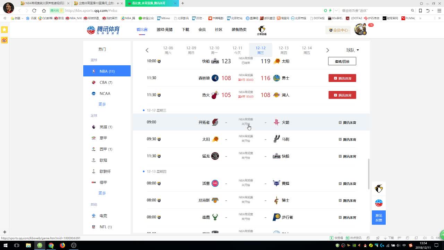Expand 更多 under the basketball section
This screenshot has height=250, width=444.
click(x=102, y=104)
